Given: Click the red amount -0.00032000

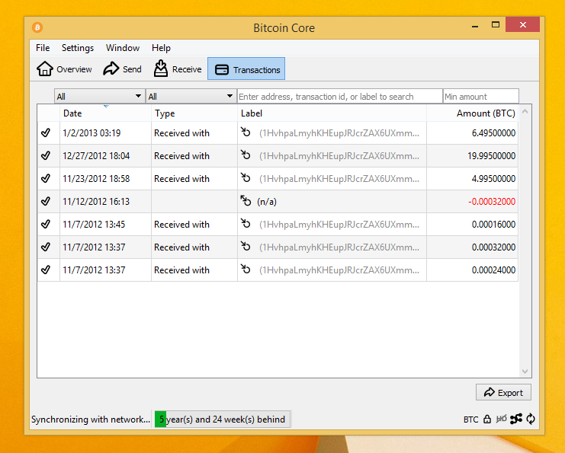Looking at the screenshot, I should (x=492, y=202).
